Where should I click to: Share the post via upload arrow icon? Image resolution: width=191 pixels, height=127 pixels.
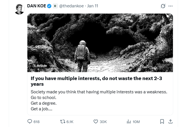coord(170,121)
